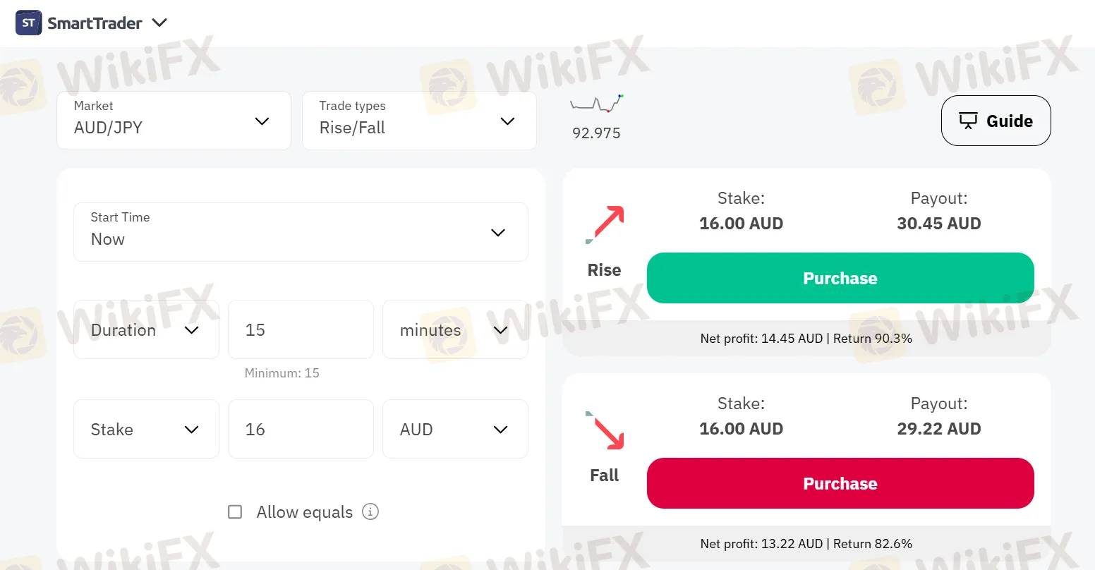Expand the SmartTrader platform switcher chevron

coord(160,23)
